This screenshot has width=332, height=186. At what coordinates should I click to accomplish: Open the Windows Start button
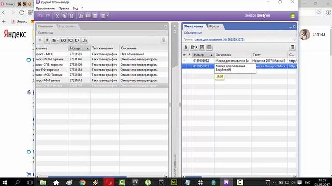pyautogui.click(x=5, y=182)
